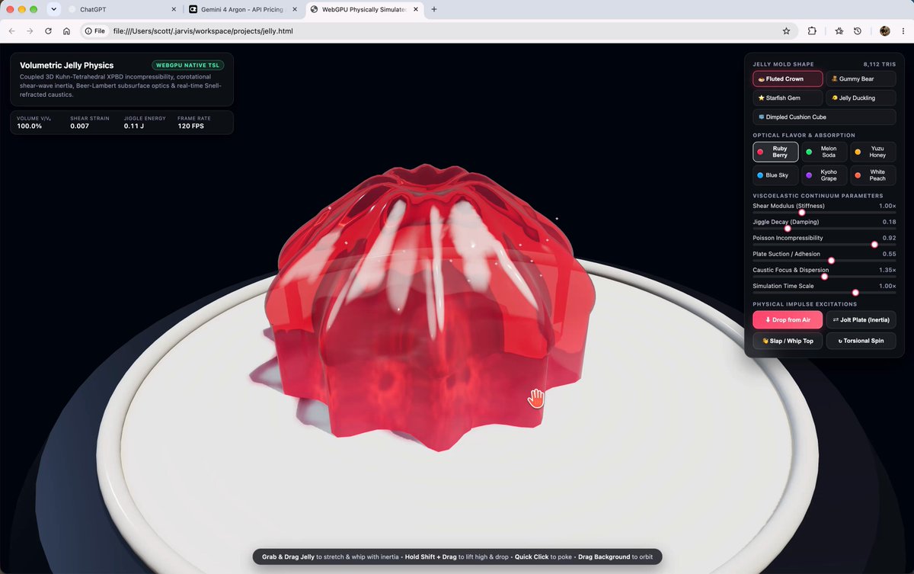Expand the tab search dropdown arrow

point(53,9)
